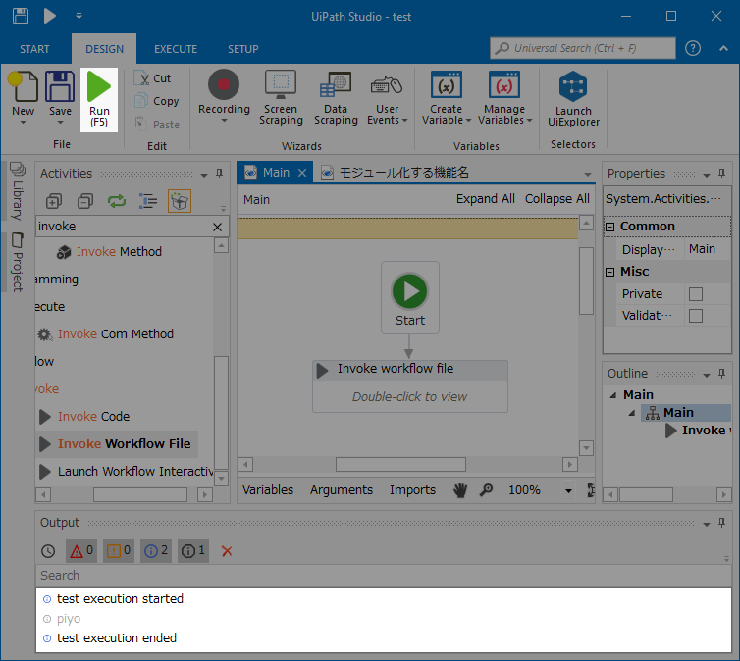The height and width of the screenshot is (661, 740).
Task: Open the Variables panel
Action: click(x=268, y=490)
